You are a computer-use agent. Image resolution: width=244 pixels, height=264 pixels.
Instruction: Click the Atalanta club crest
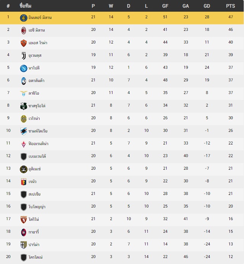[x=24, y=81]
